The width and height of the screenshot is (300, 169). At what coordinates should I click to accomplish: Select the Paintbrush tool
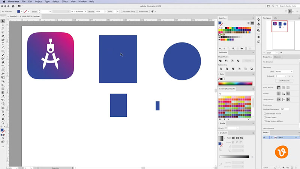tap(3, 55)
